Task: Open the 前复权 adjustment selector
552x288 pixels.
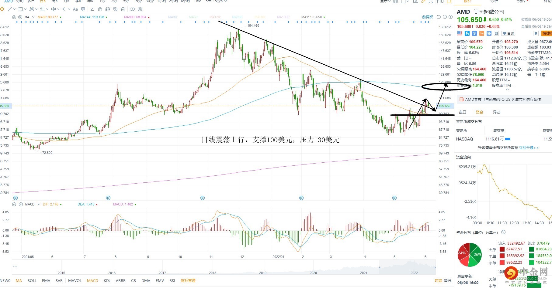Action: (x=428, y=17)
